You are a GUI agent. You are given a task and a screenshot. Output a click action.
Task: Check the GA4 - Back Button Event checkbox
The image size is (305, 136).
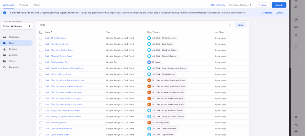click(x=40, y=44)
